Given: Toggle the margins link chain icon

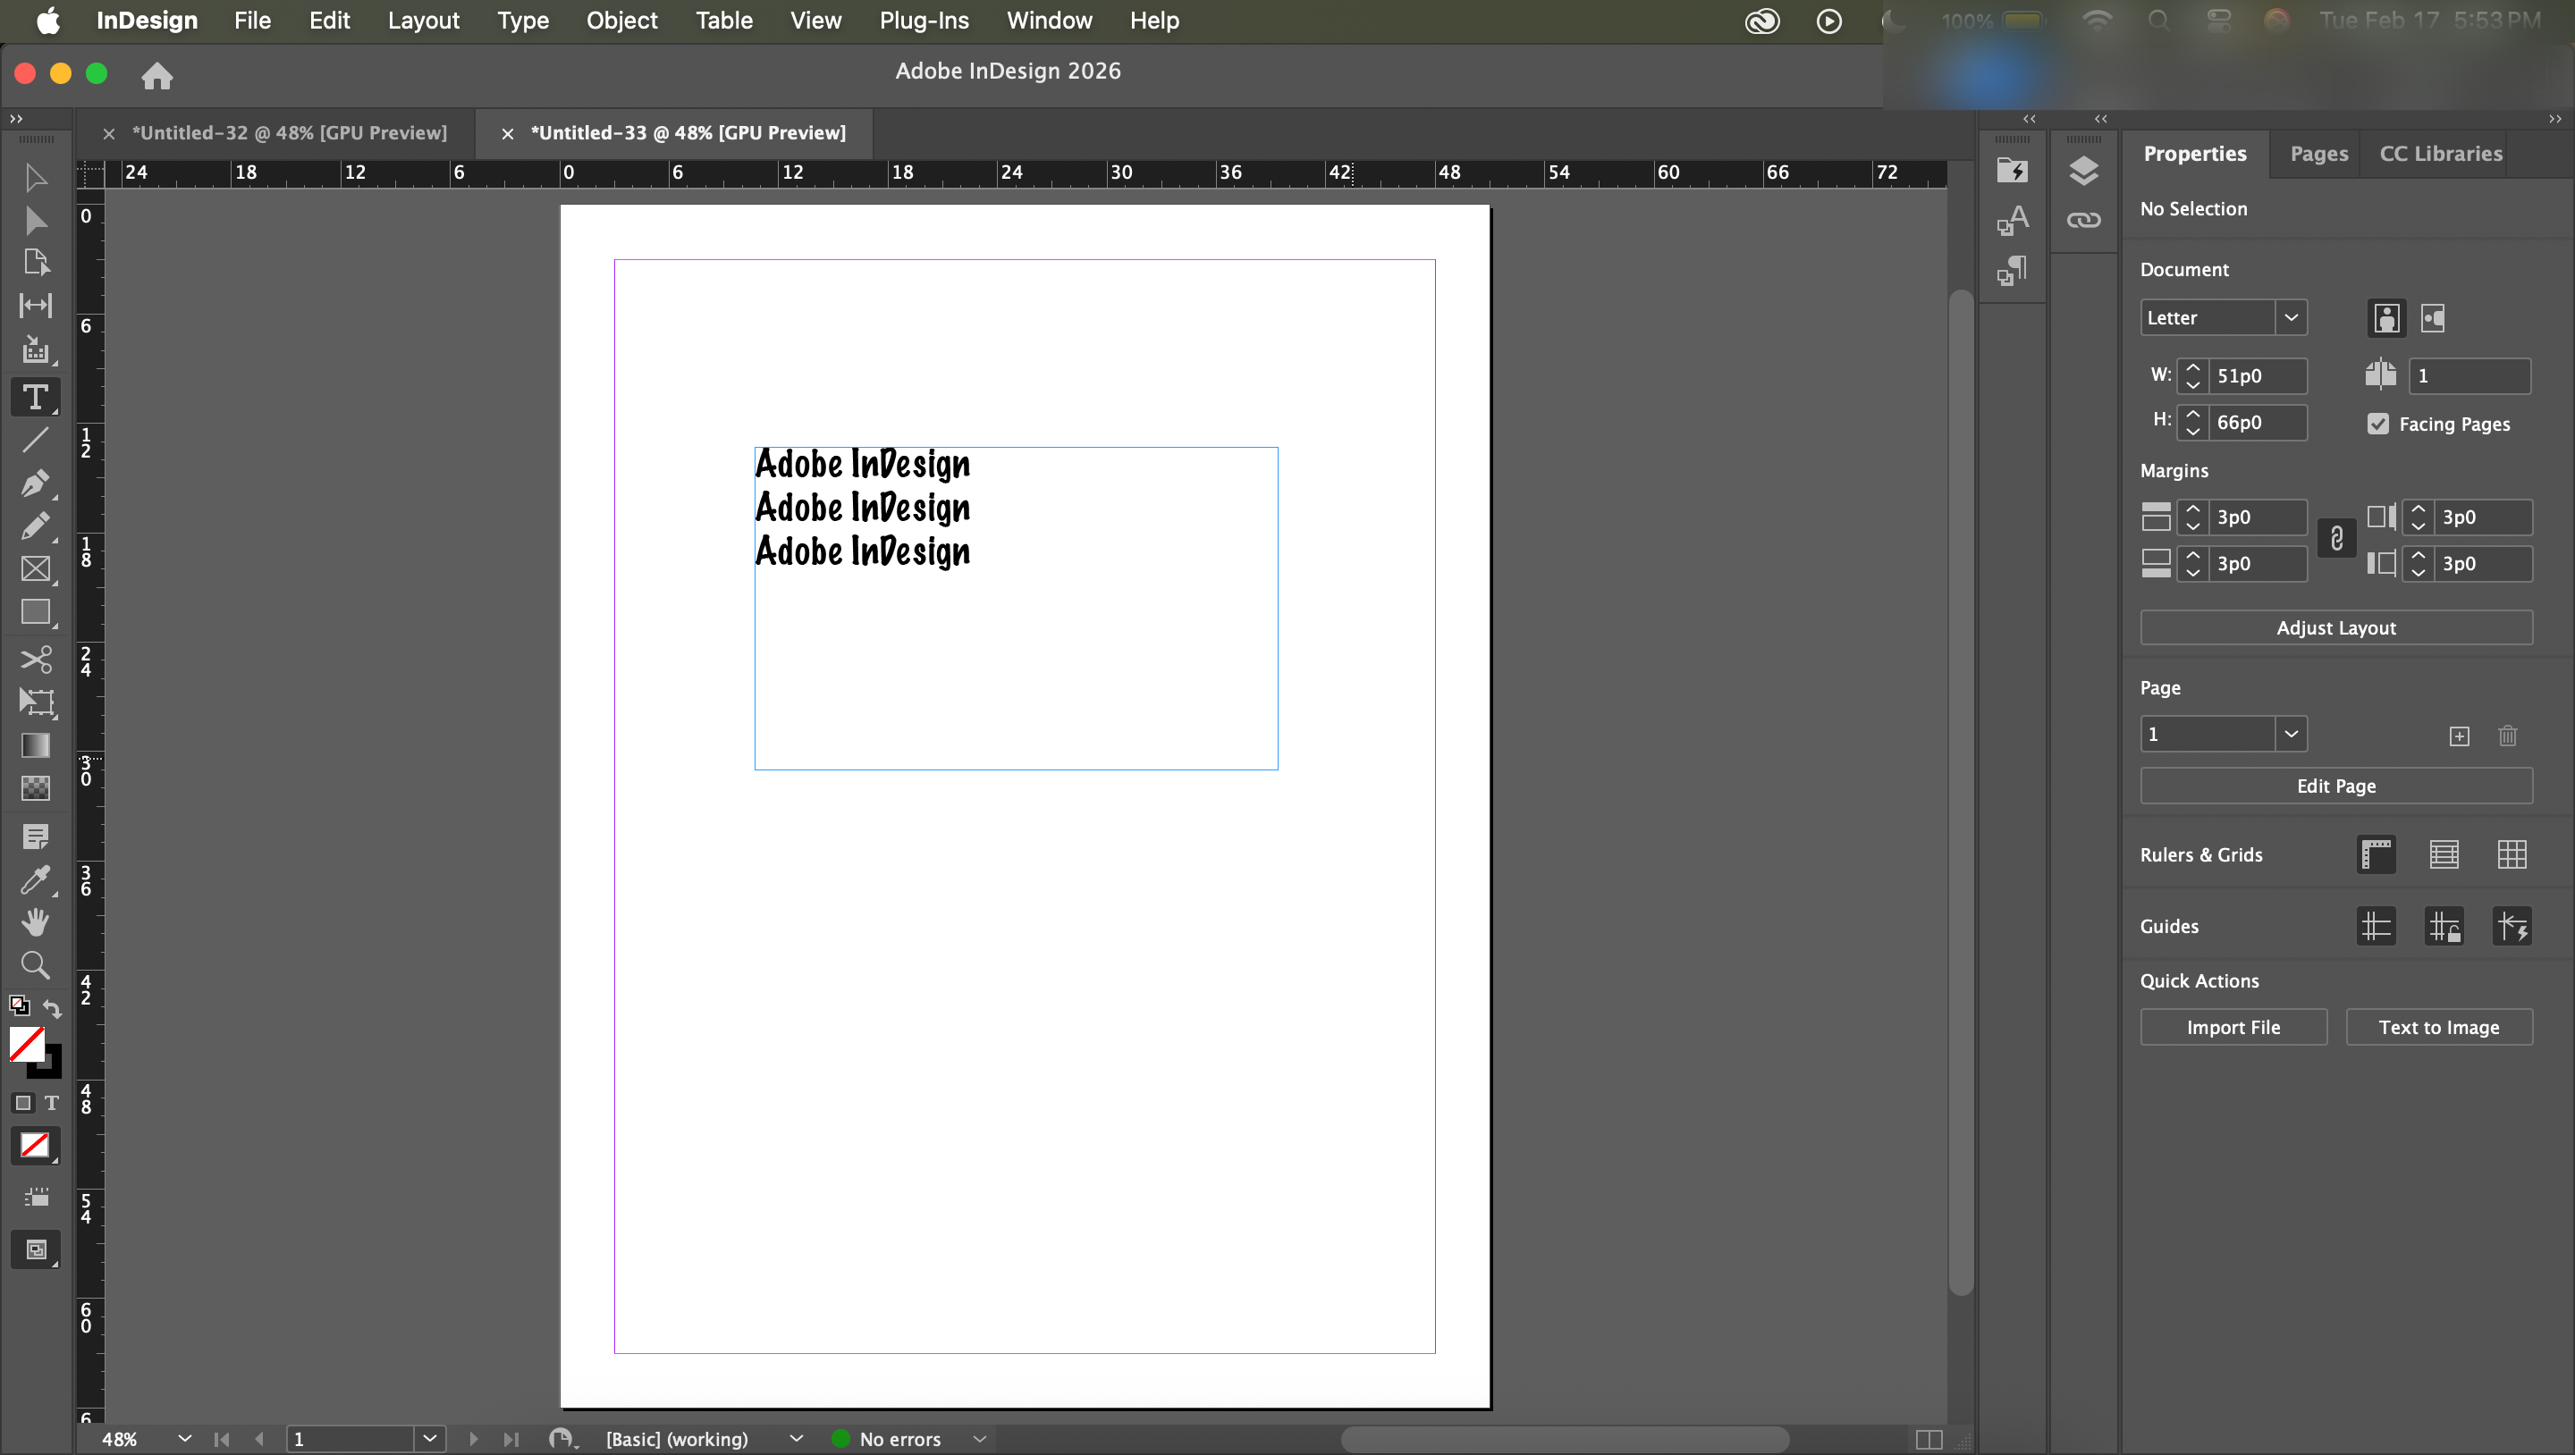Looking at the screenshot, I should pyautogui.click(x=2336, y=540).
